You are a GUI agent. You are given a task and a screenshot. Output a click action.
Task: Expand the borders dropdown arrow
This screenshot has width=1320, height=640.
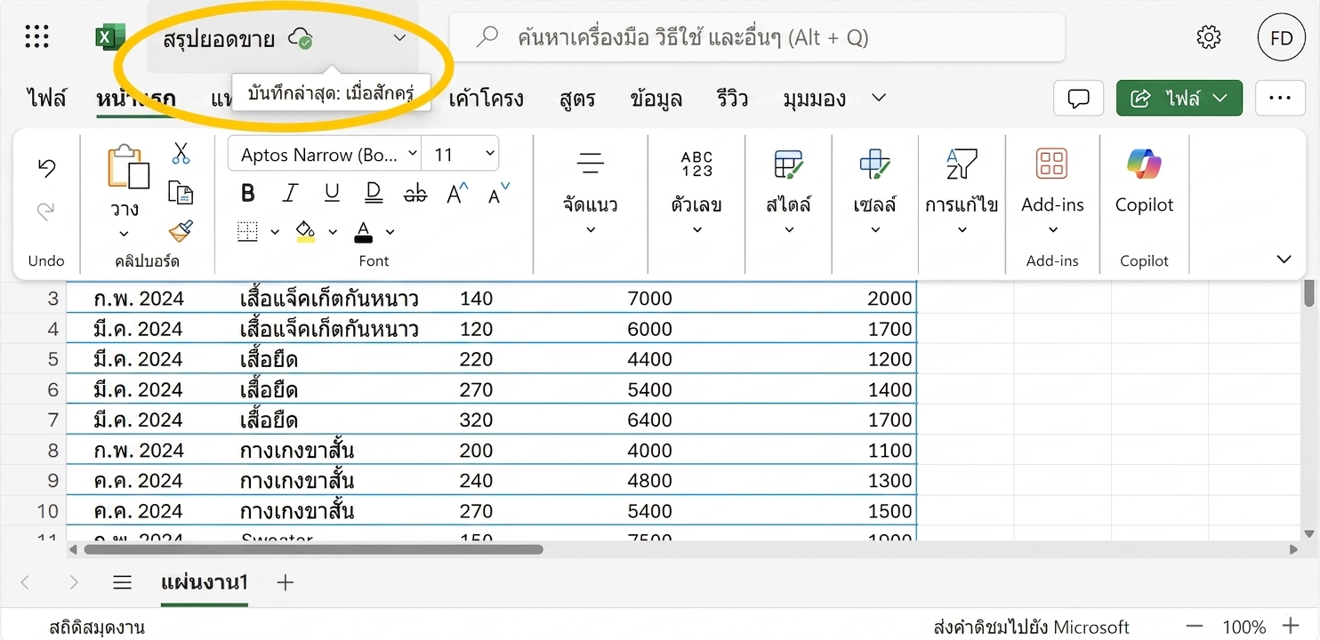[275, 232]
